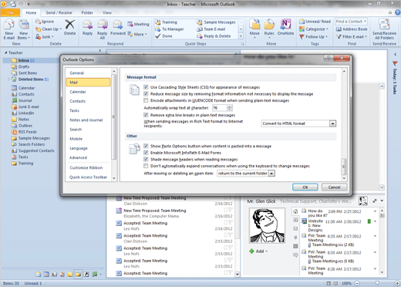Select Quick Access Toolbar options category
This screenshot has width=401, height=287.
[x=88, y=177]
